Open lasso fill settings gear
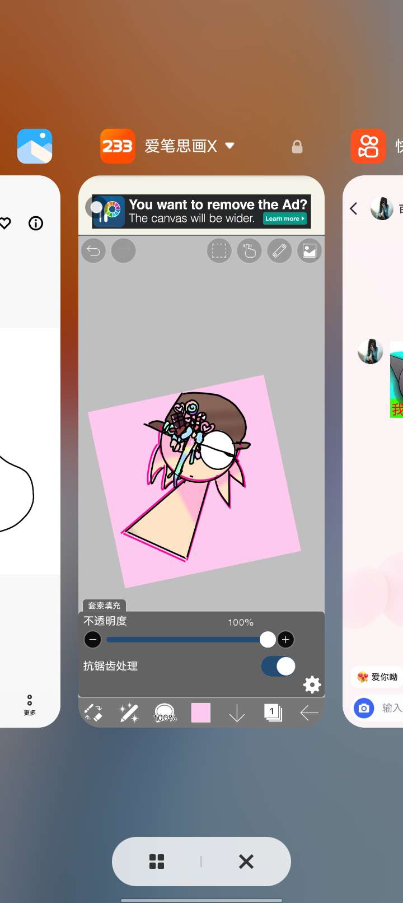403x903 pixels. tap(312, 684)
